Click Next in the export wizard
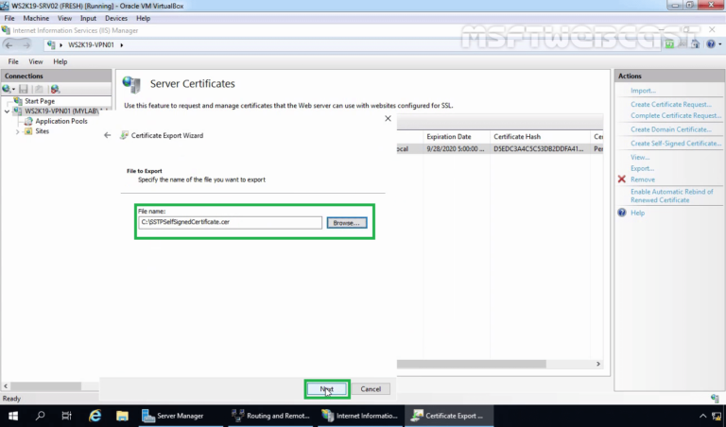Screen dimensions: 726x427 pos(327,388)
